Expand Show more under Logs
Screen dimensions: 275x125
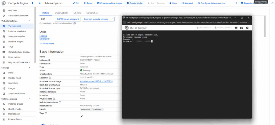coord(47,44)
